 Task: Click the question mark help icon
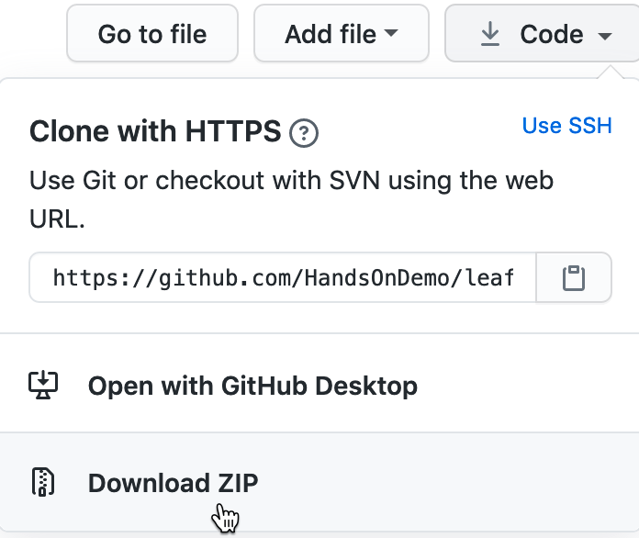304,134
